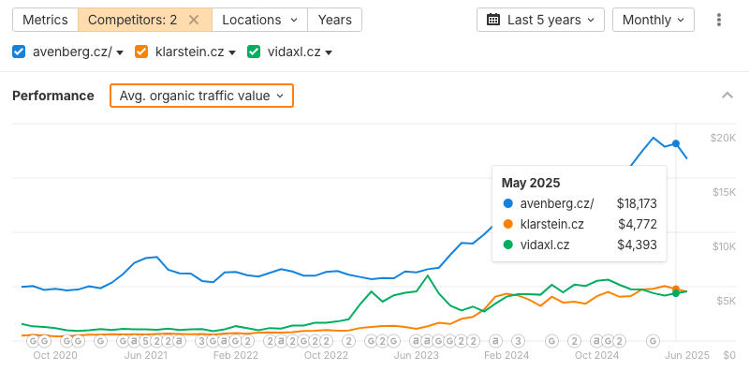Click the calendar icon beside Last 5 years

[493, 20]
